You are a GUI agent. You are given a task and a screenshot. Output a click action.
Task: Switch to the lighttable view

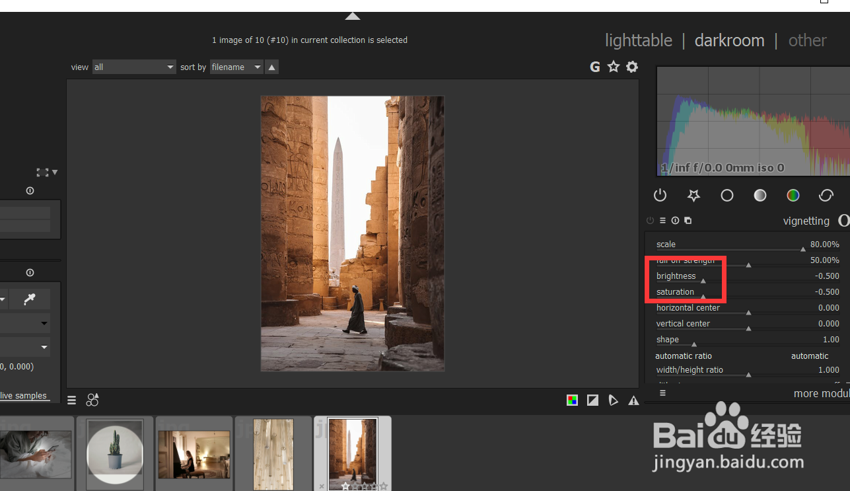click(638, 40)
